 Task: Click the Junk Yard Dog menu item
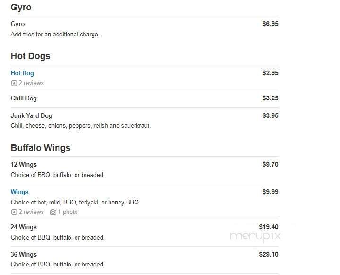pos(31,115)
